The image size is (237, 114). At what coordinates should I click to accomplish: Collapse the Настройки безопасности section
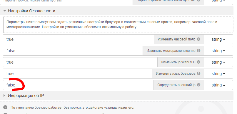pos(5,11)
